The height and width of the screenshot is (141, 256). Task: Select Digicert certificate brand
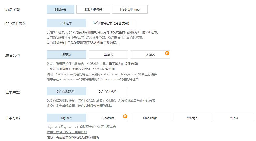point(66,118)
